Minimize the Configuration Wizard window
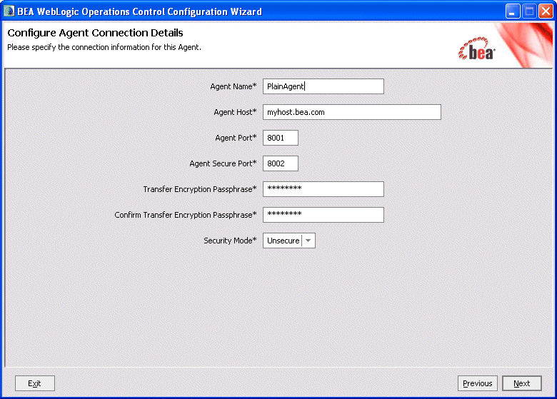 tap(513, 11)
